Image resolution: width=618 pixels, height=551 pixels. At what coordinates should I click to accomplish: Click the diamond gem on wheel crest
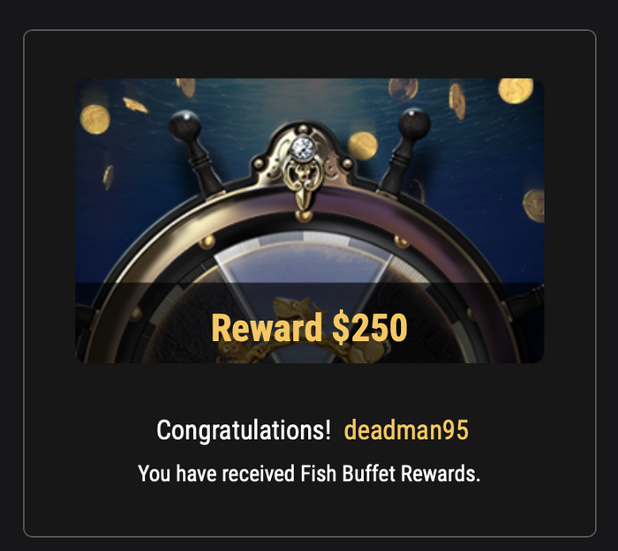click(x=303, y=148)
